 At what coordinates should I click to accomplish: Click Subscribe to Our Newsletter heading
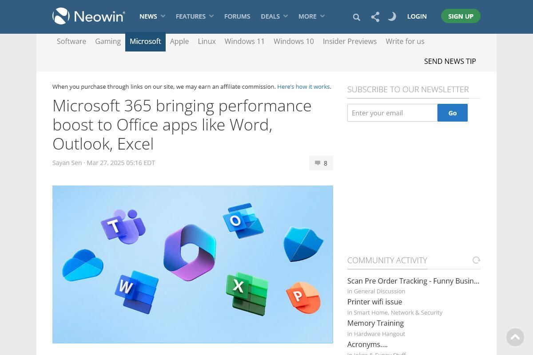408,89
